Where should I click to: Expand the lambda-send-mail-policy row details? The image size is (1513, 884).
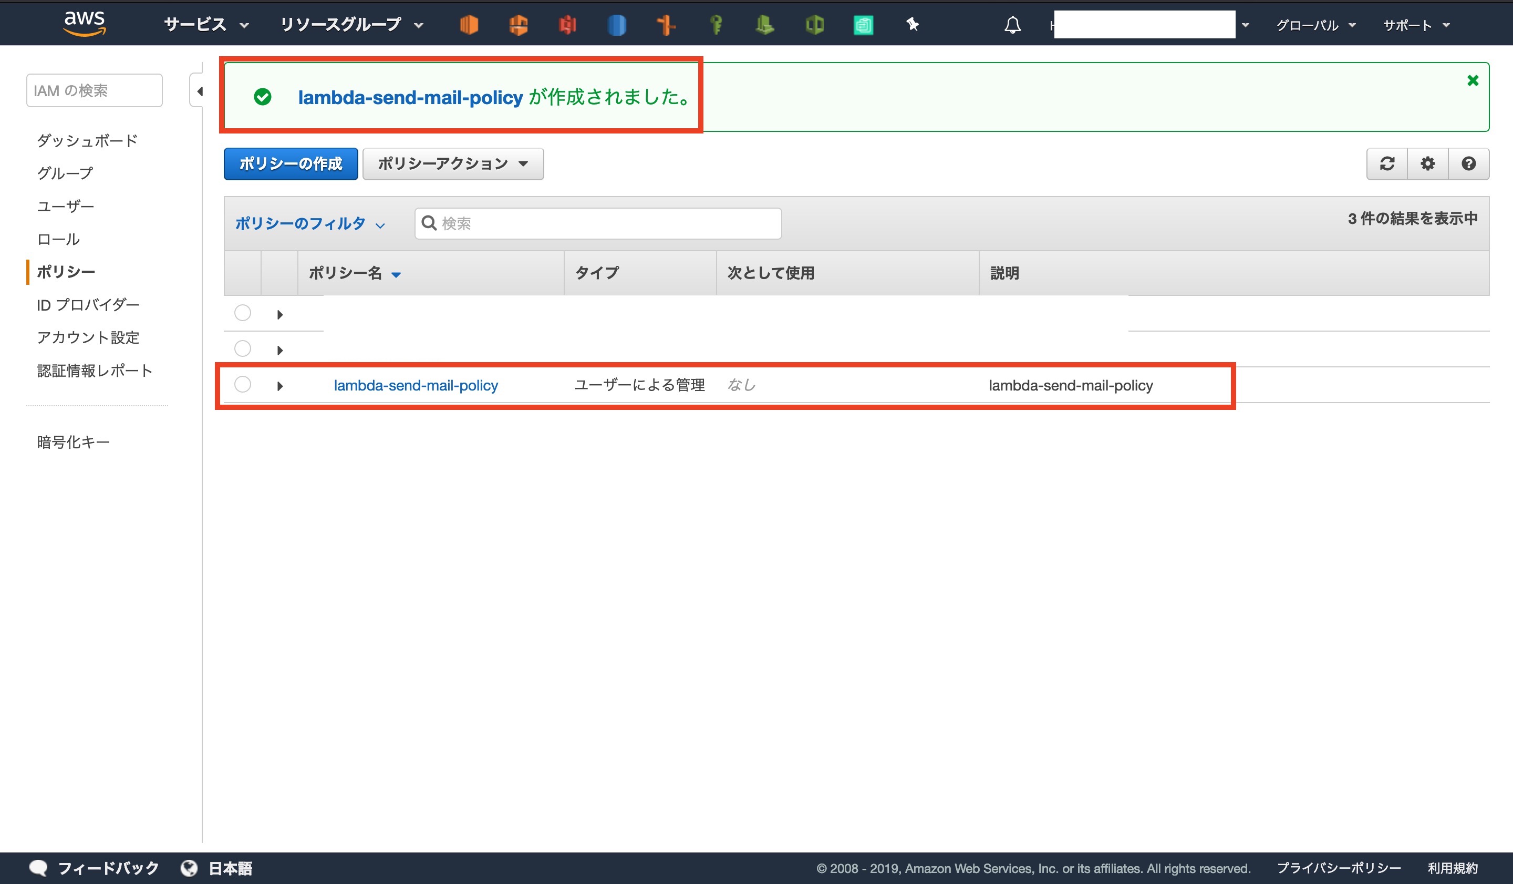coord(280,386)
